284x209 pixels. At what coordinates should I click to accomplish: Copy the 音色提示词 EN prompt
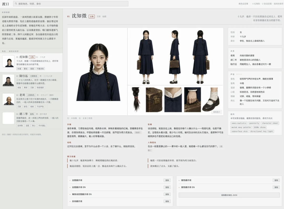276,187
